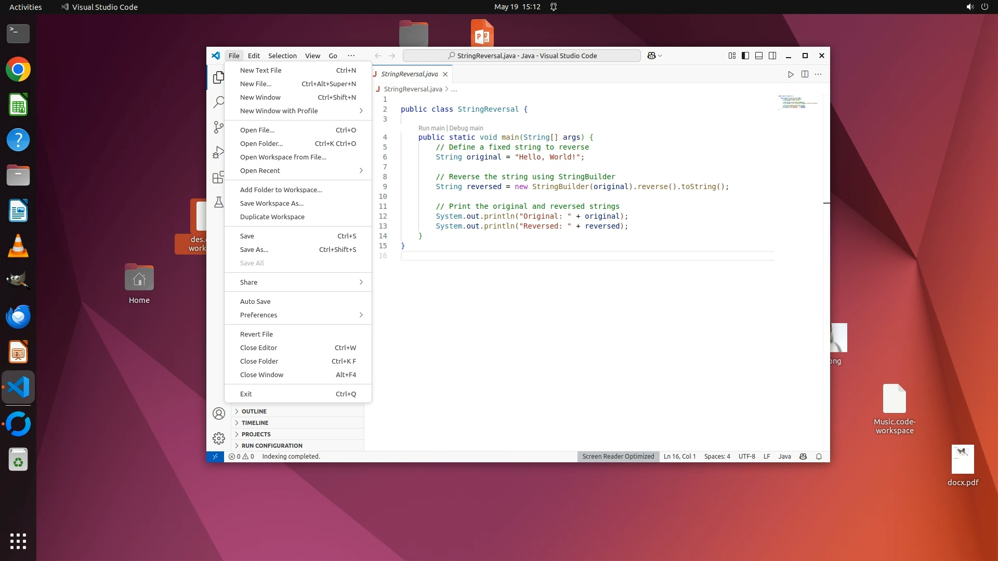
Task: Split the editor to the right
Action: point(805,74)
